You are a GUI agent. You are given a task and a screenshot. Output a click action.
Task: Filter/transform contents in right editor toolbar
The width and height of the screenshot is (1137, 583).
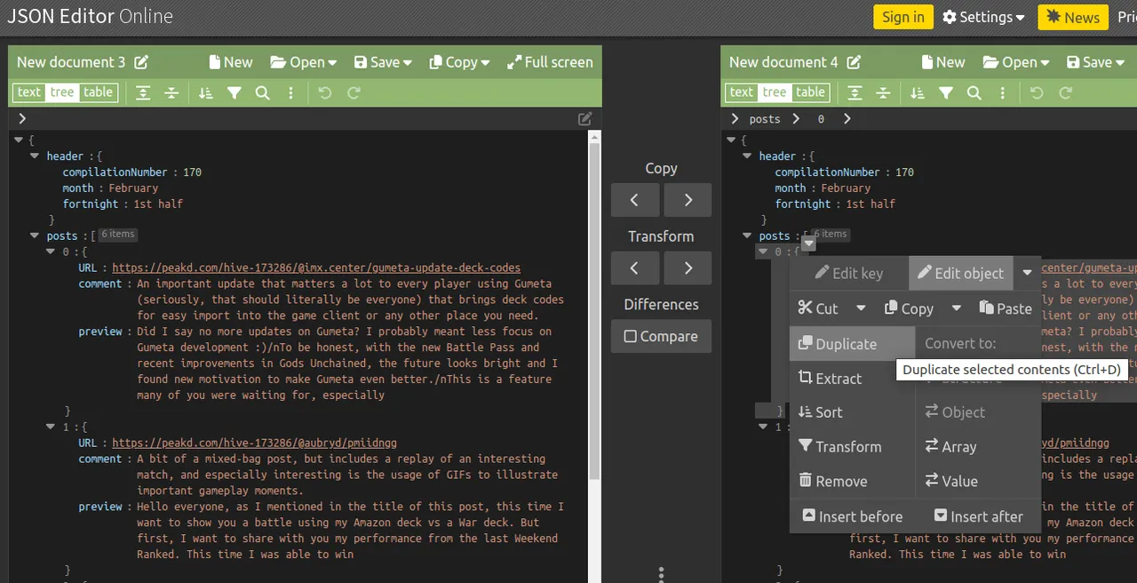click(947, 92)
